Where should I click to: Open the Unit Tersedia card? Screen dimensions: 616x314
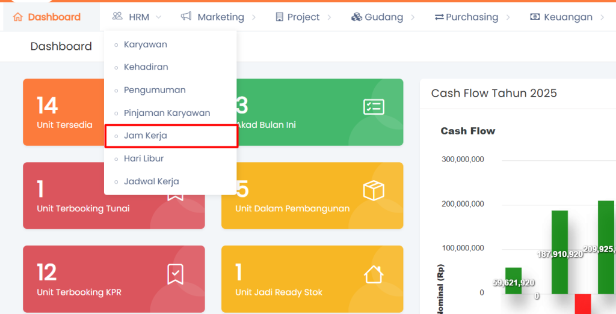(63, 112)
